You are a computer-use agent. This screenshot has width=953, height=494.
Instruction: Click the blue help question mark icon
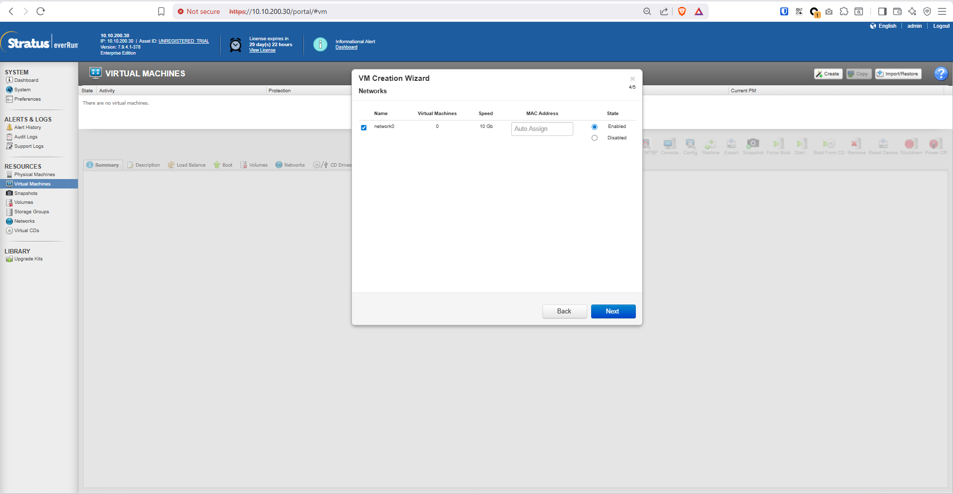pyautogui.click(x=941, y=74)
